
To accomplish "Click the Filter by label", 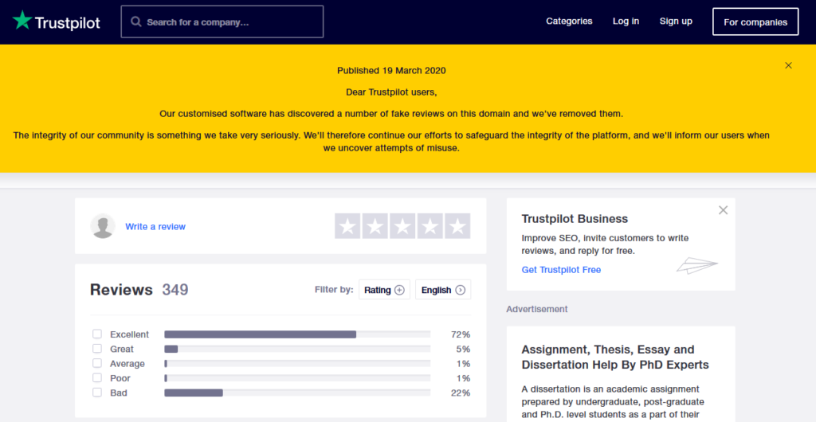I will (x=334, y=290).
